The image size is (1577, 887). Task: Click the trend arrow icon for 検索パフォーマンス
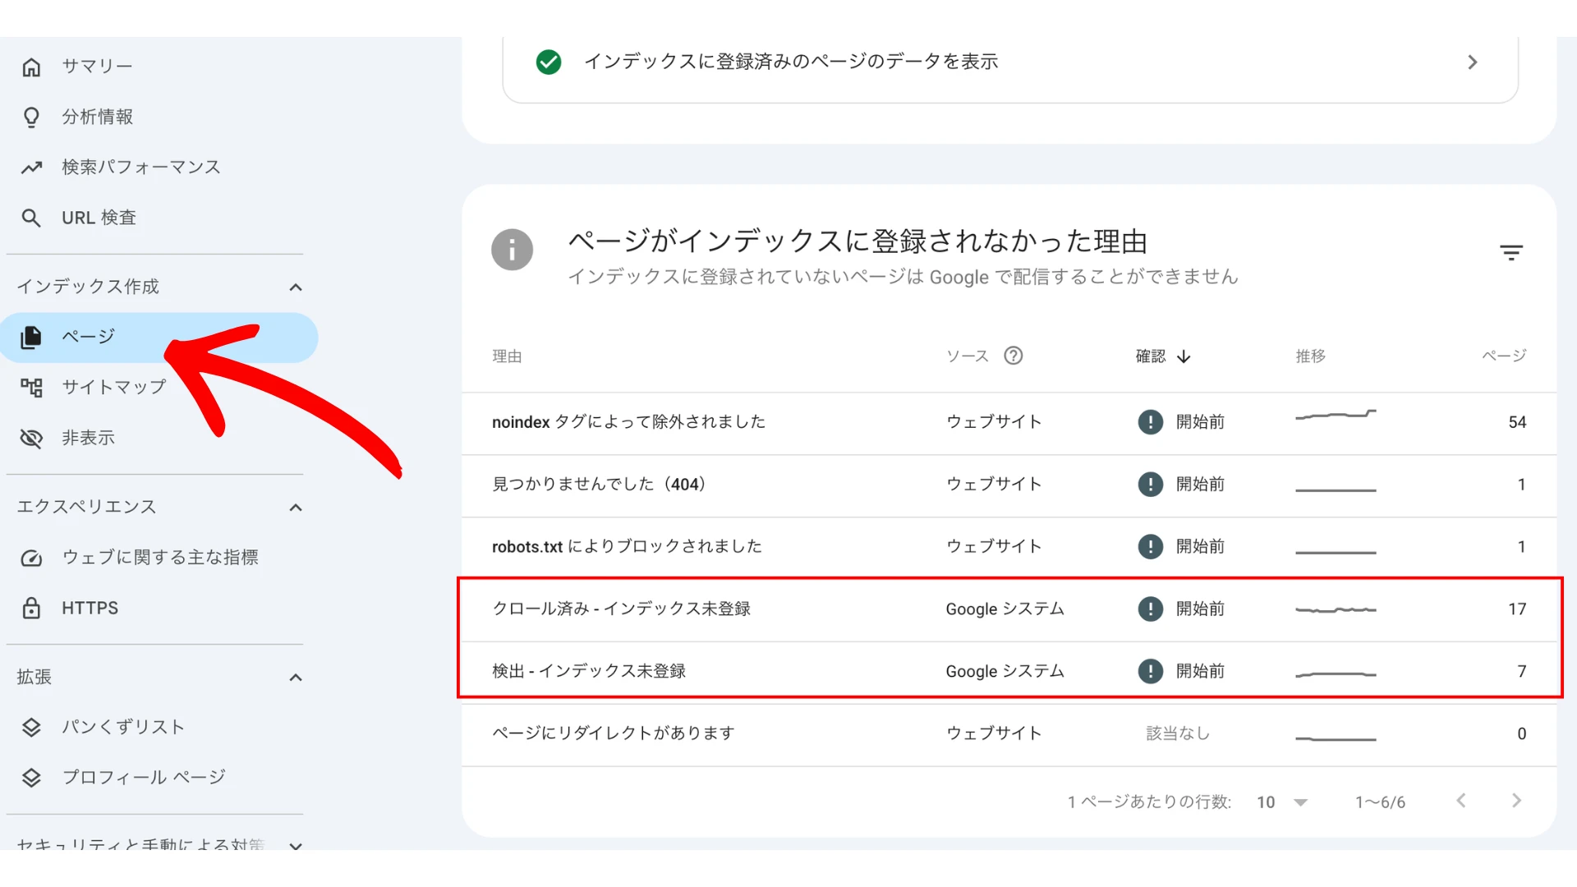pyautogui.click(x=31, y=168)
